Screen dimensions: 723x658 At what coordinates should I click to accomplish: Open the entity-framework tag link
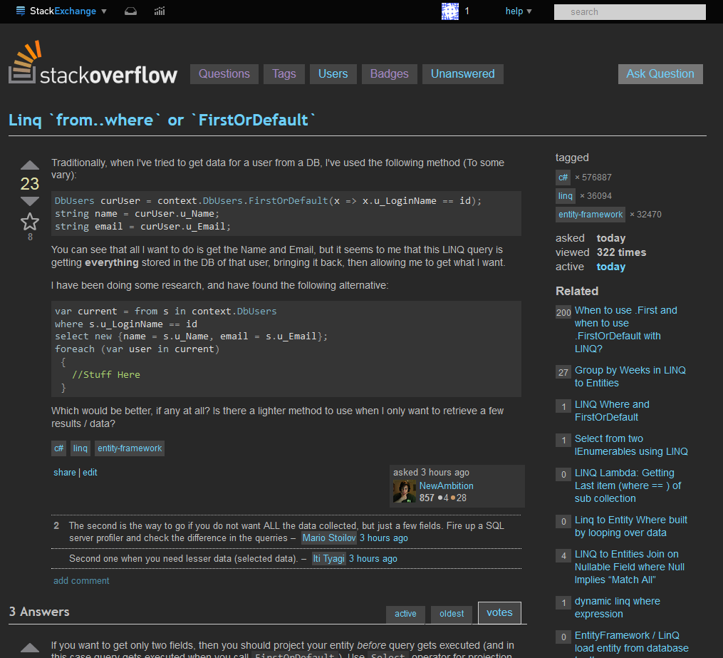[x=129, y=448]
